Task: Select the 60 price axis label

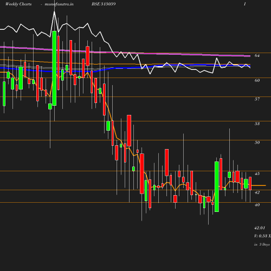Action: [257, 80]
